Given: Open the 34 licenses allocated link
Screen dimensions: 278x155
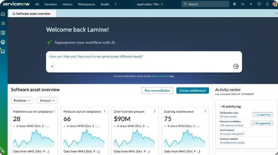Looking at the screenshot, I should point(231,134).
